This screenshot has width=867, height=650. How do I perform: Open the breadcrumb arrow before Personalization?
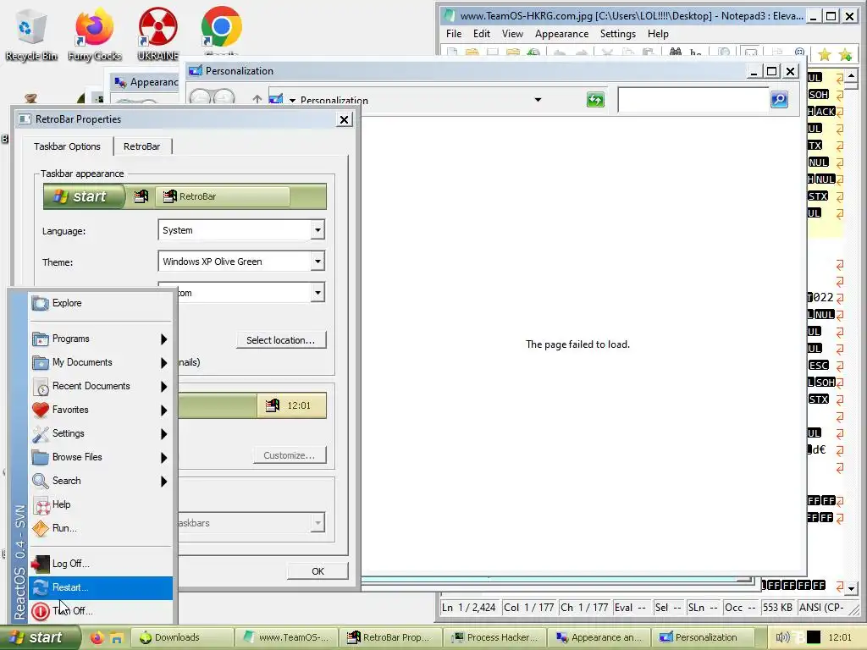pos(292,101)
